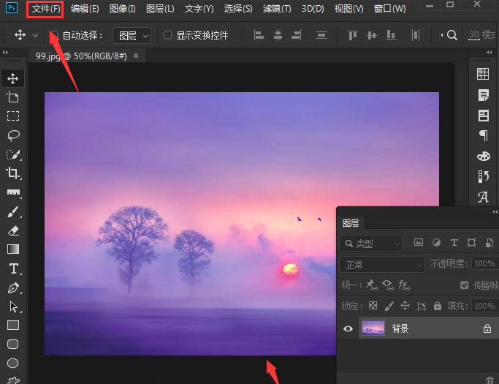This screenshot has height=384, width=499.
Task: Enable Show Transform Controls checkbox
Action: click(168, 34)
